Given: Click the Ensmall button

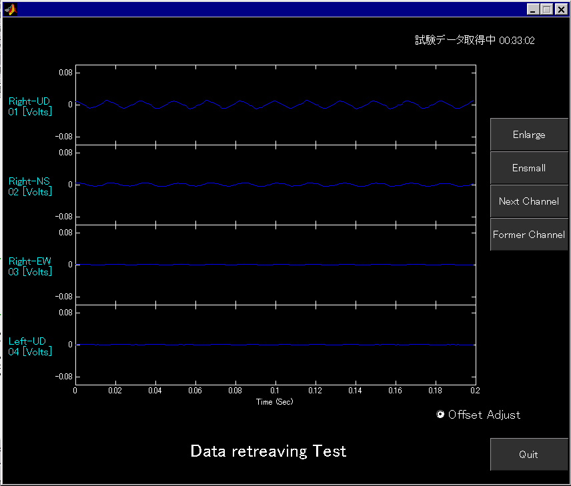Looking at the screenshot, I should [x=529, y=168].
